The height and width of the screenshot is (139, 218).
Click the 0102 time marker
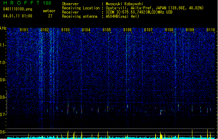pos(45,30)
